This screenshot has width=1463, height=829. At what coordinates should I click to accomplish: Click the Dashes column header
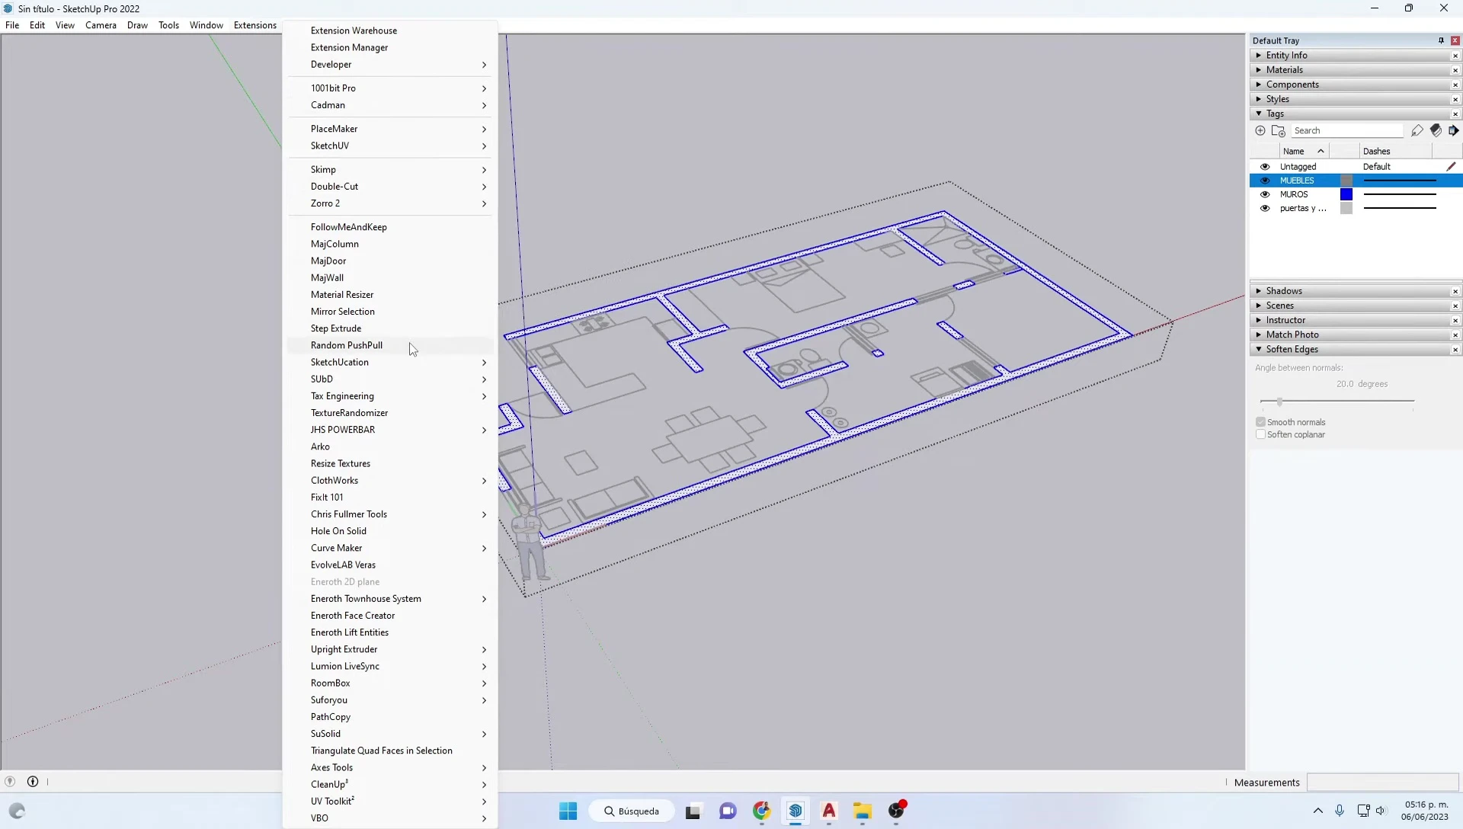coord(1397,152)
